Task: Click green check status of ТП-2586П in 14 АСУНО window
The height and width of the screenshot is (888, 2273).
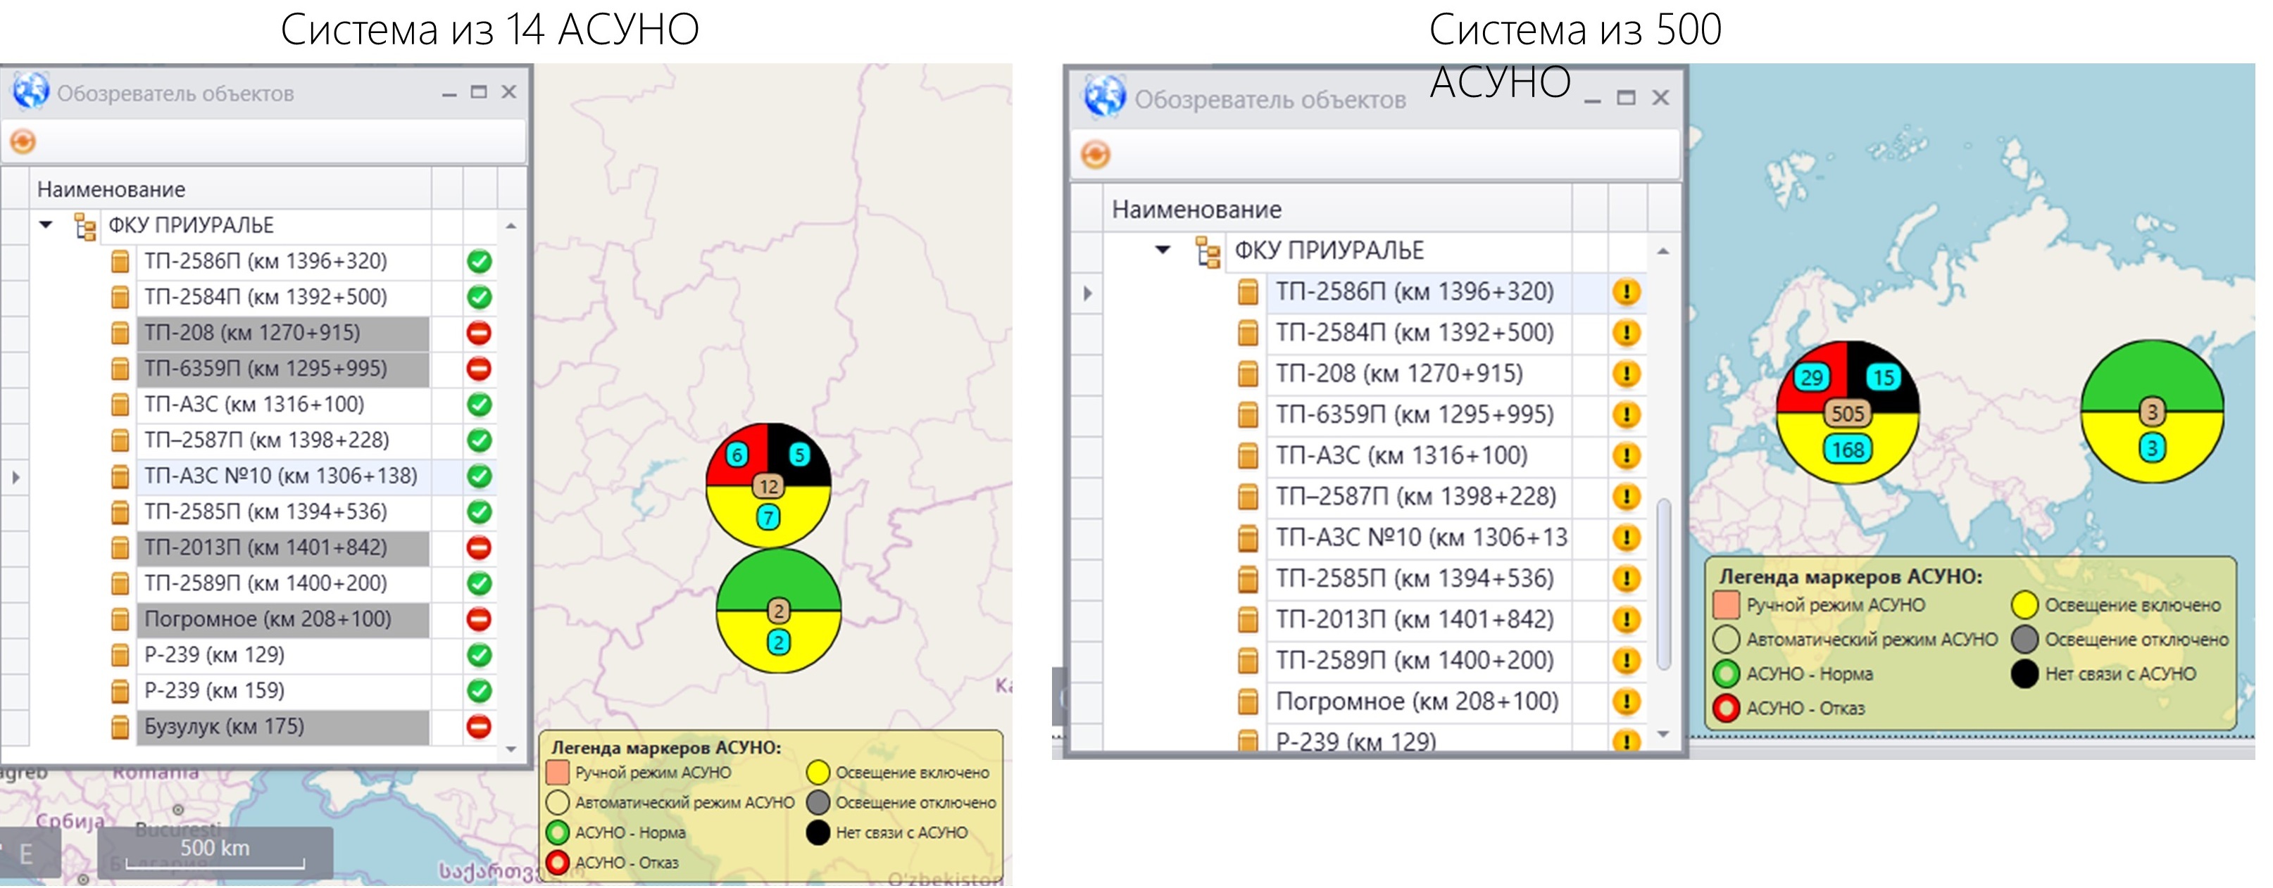Action: pyautogui.click(x=479, y=261)
